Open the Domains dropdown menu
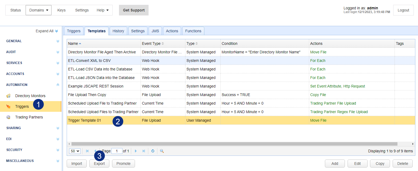This screenshot has height=171, width=418. (x=39, y=10)
